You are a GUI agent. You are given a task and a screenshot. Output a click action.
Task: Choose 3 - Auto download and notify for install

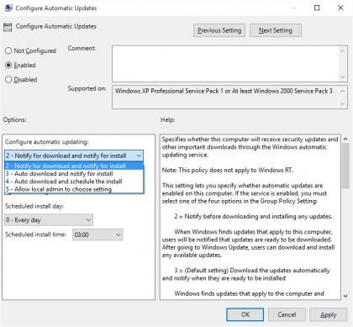click(74, 174)
